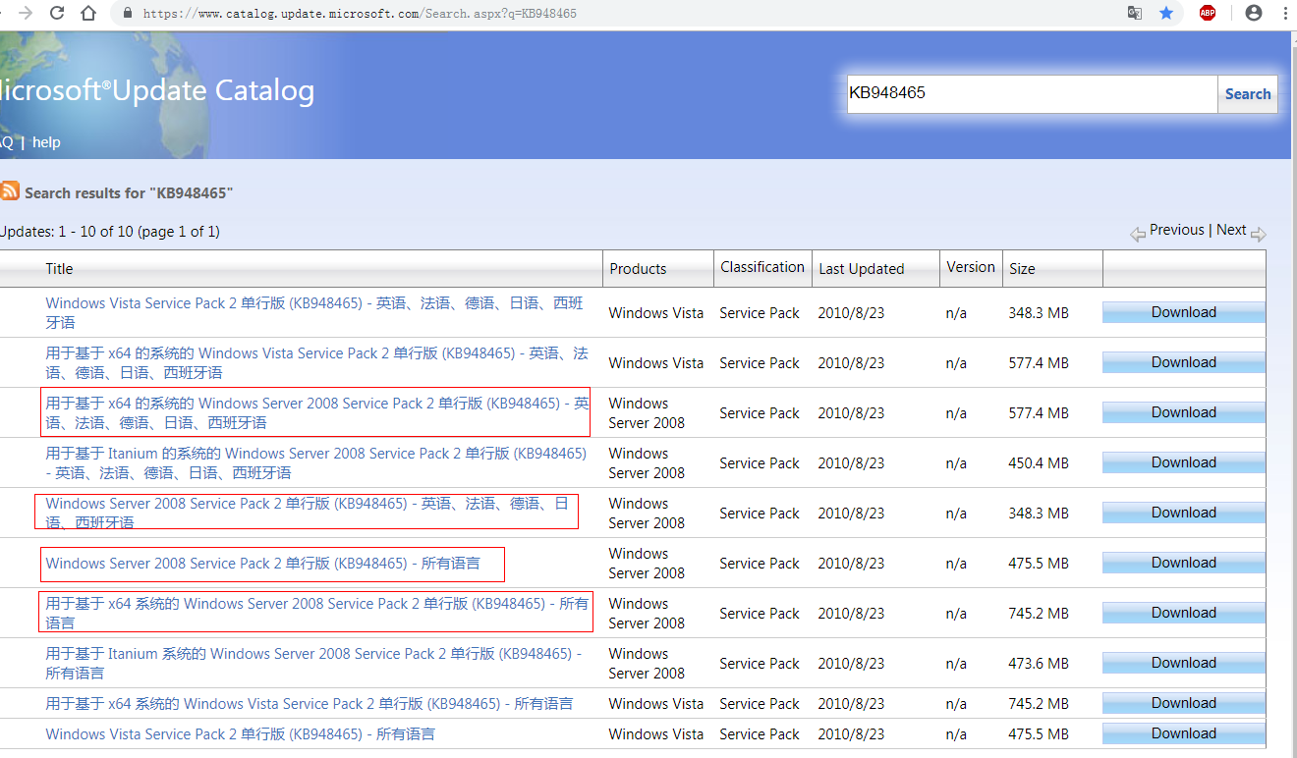Click the 473.6 MB size cell
Image resolution: width=1297 pixels, height=758 pixels.
(1039, 663)
